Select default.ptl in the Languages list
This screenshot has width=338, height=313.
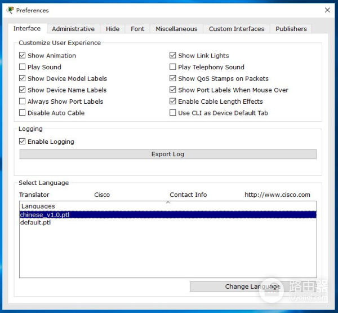point(35,222)
